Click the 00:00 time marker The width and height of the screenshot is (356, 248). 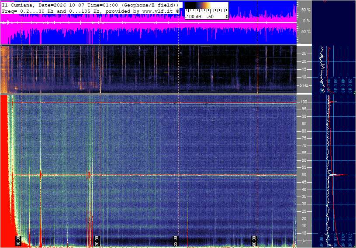click(x=254, y=241)
